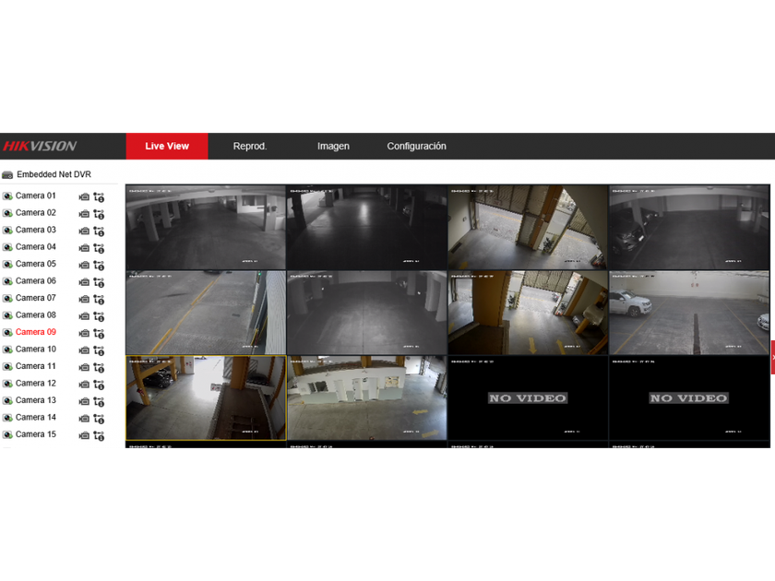The width and height of the screenshot is (775, 581).
Task: Open the Imagen tab
Action: [333, 146]
